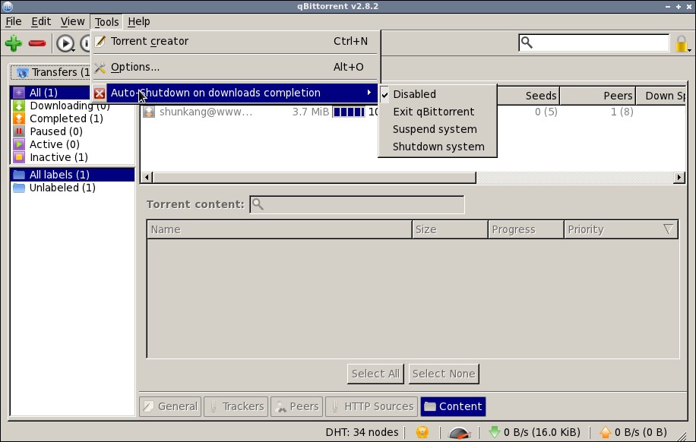Viewport: 696px width, 442px height.
Task: Switch to the Peers tab
Action: coord(296,406)
